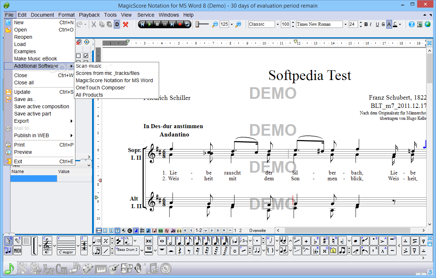Click the horizontal scrollbar below score
The width and height of the screenshot is (436, 278).
click(351, 231)
